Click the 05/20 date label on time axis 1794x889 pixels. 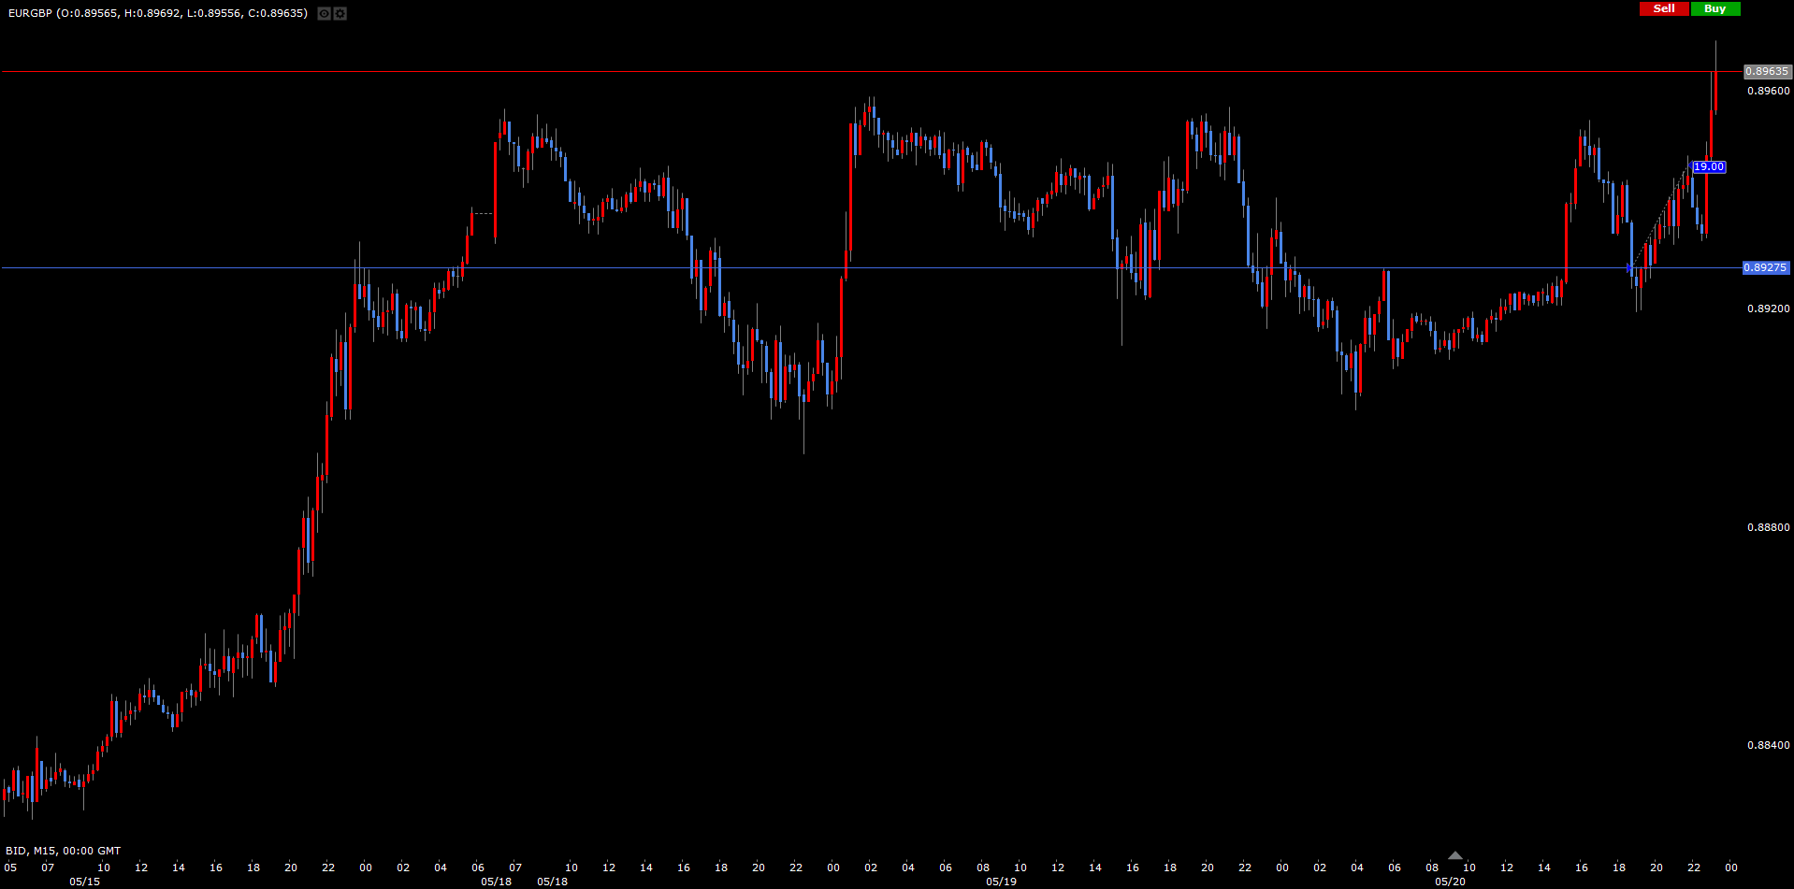point(1450,882)
